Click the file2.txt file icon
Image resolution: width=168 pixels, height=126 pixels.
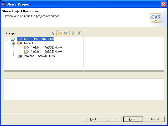[27, 52]
